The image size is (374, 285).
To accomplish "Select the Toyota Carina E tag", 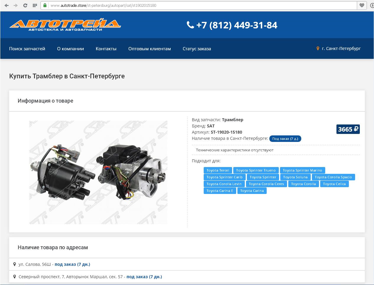I will [x=220, y=191].
